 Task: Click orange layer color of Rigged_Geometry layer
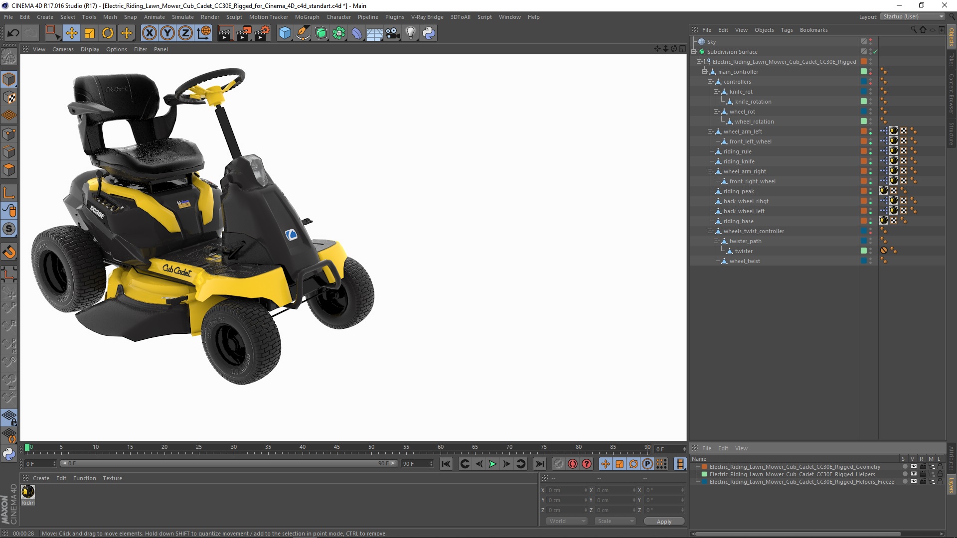[704, 467]
